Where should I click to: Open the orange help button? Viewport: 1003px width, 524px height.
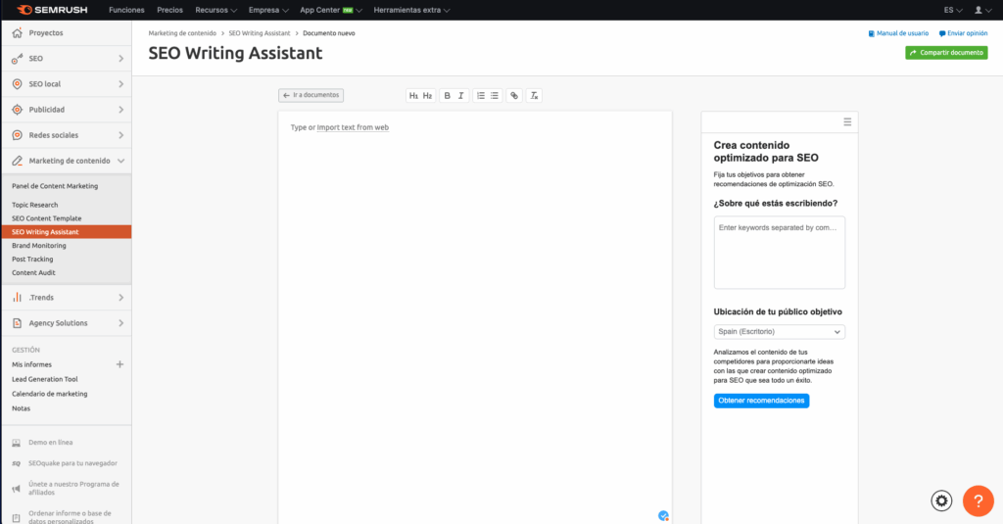click(979, 500)
